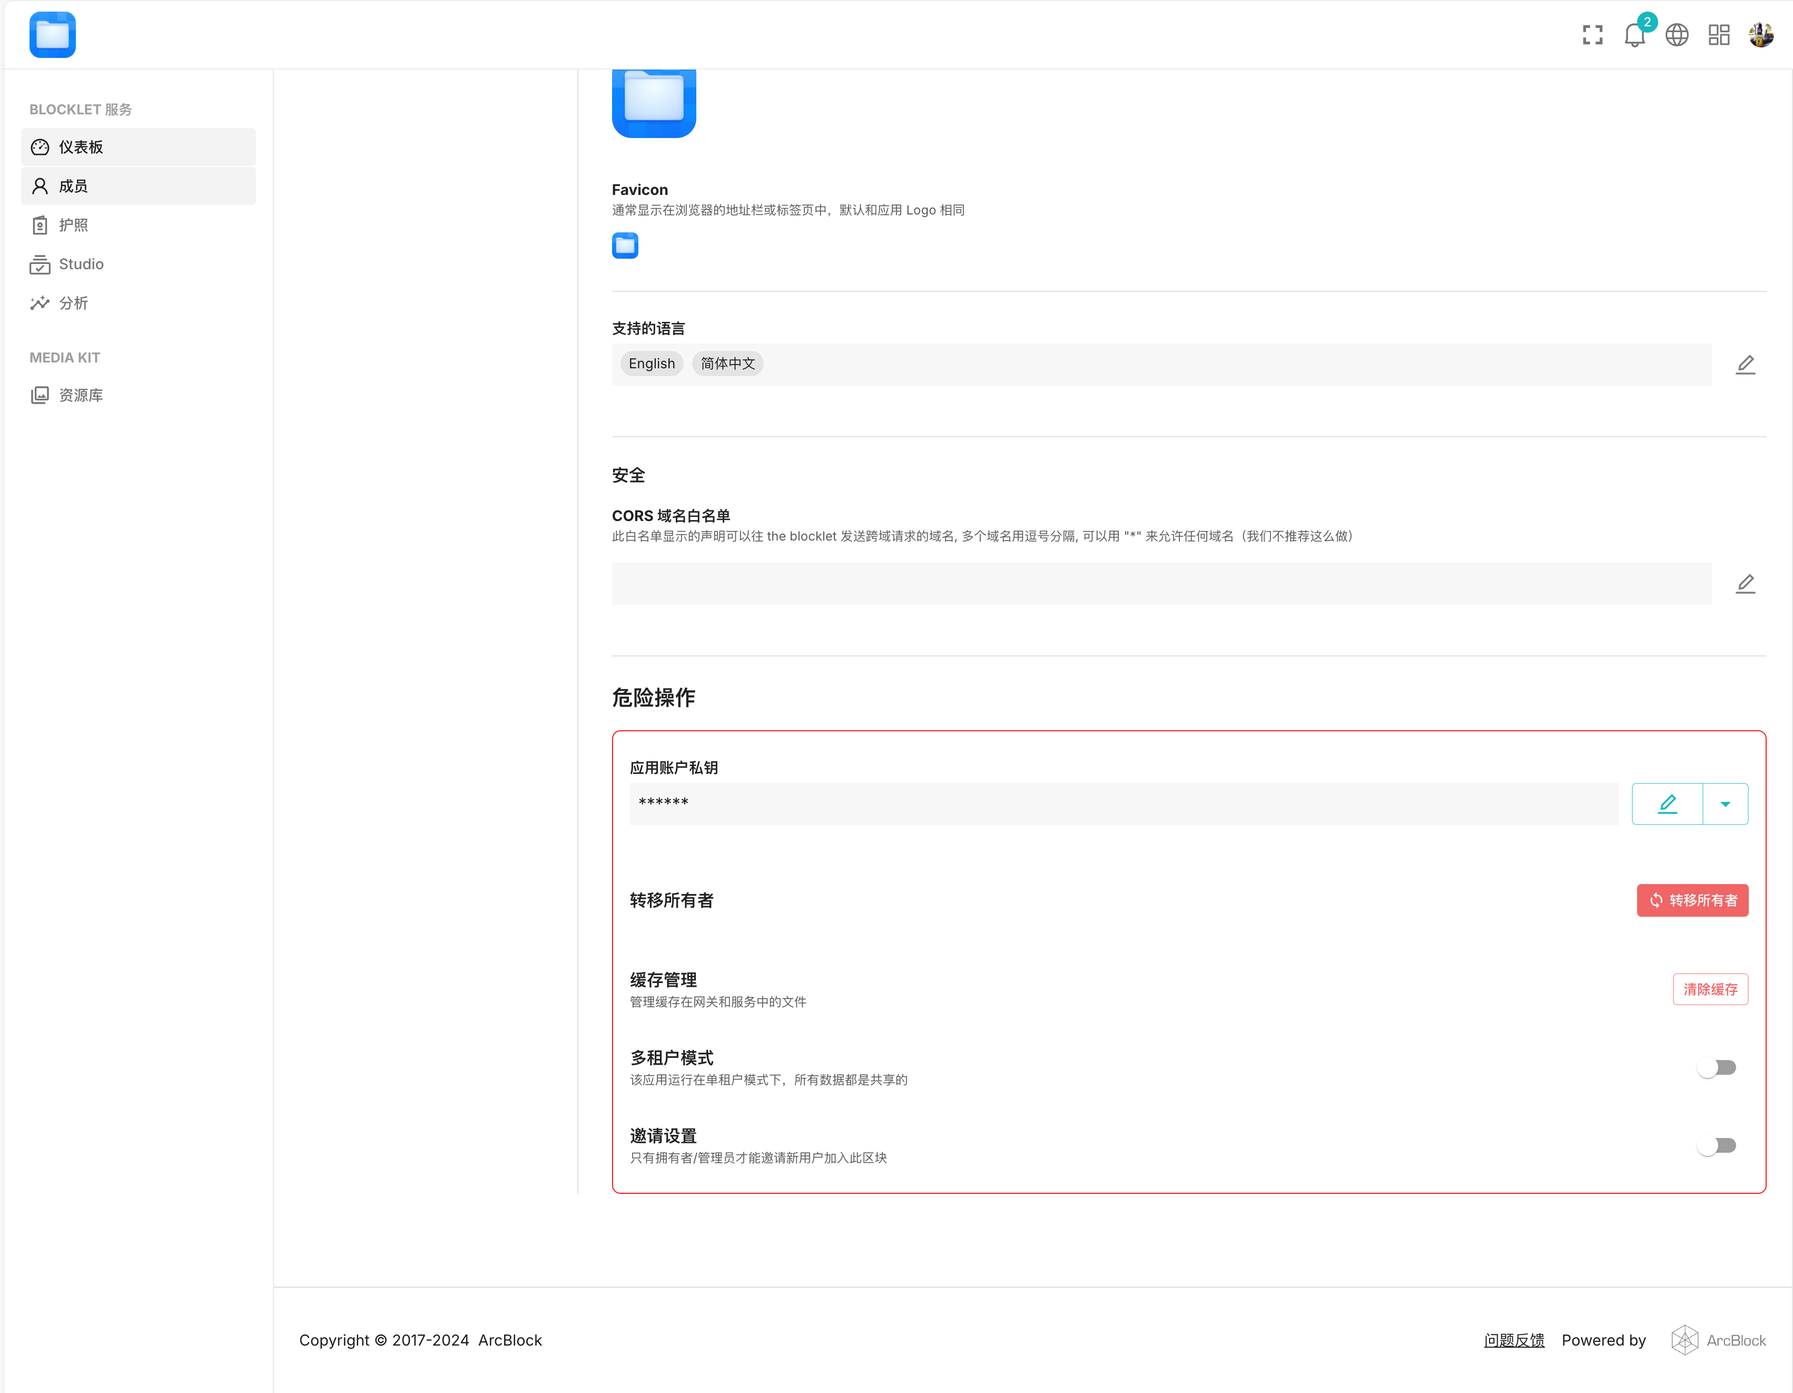The width and height of the screenshot is (1793, 1393).
Task: Open the user avatar menu
Action: tap(1760, 34)
